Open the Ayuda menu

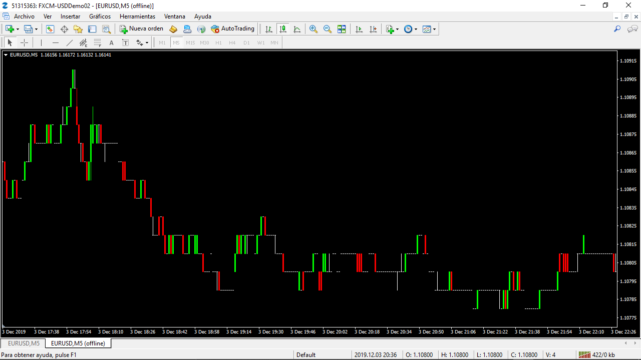click(x=203, y=16)
